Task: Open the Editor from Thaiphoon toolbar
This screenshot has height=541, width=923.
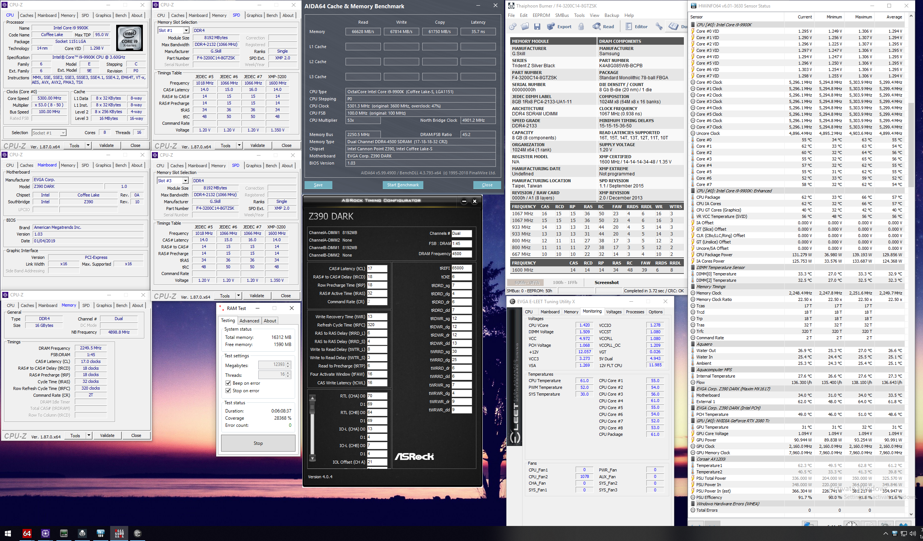Action: point(636,26)
